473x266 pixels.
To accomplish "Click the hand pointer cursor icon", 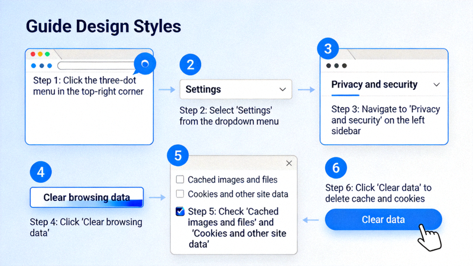I will [427, 238].
